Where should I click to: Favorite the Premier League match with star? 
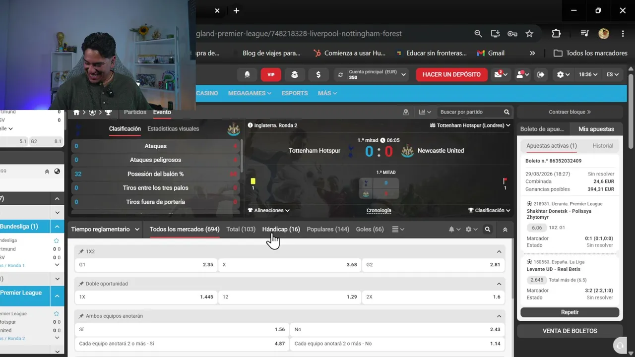pyautogui.click(x=57, y=313)
